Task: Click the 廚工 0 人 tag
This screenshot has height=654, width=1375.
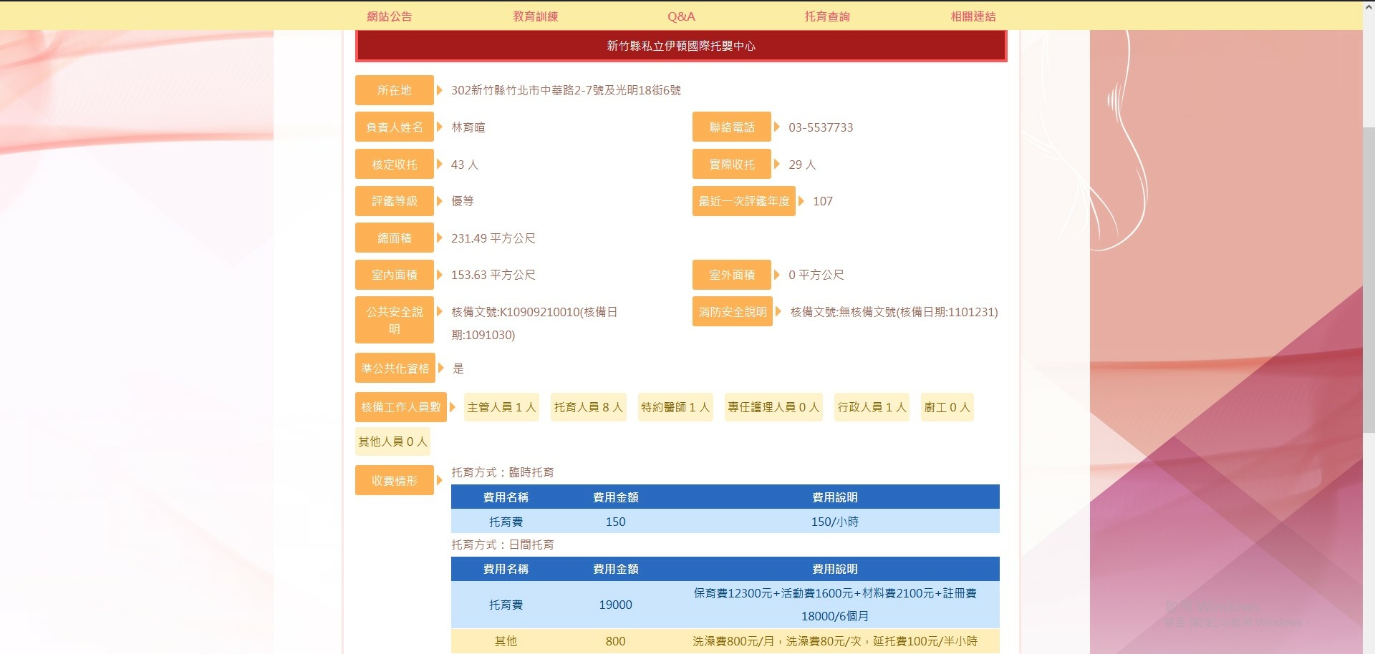Action: (x=947, y=407)
